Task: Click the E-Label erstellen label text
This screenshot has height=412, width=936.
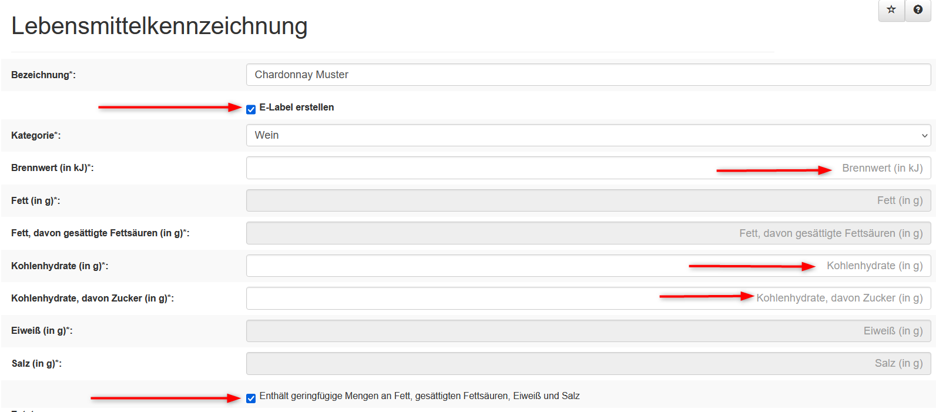Action: tap(297, 107)
